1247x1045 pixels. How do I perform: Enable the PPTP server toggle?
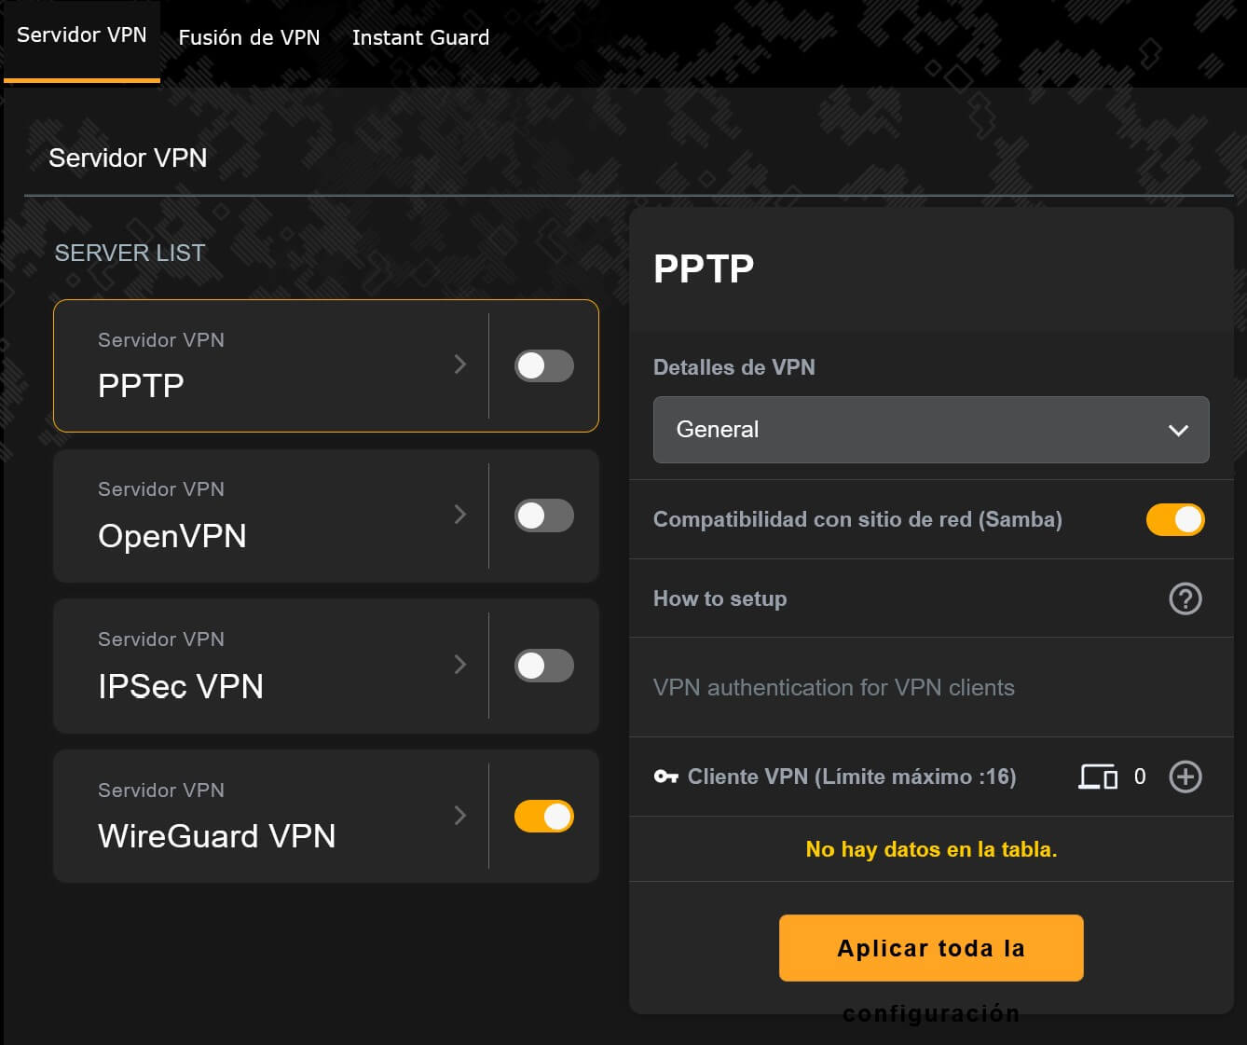pos(544,365)
